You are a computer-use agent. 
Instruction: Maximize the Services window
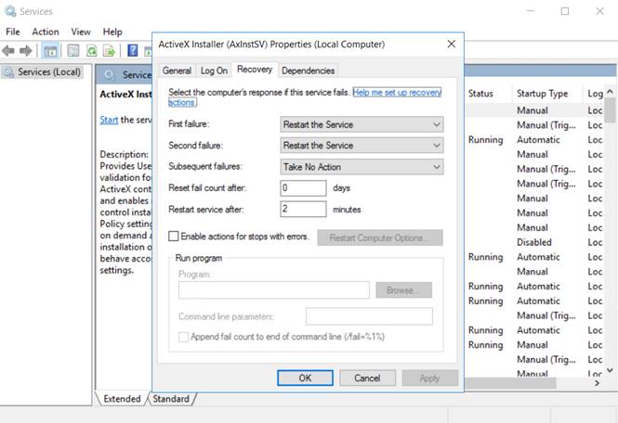coord(565,11)
